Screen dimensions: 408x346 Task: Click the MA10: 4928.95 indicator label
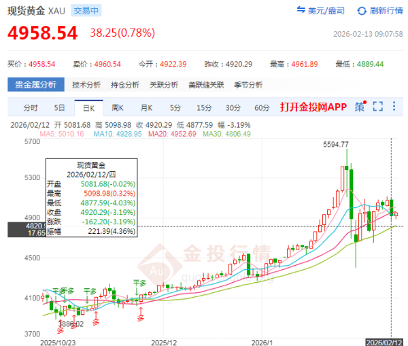coord(118,134)
